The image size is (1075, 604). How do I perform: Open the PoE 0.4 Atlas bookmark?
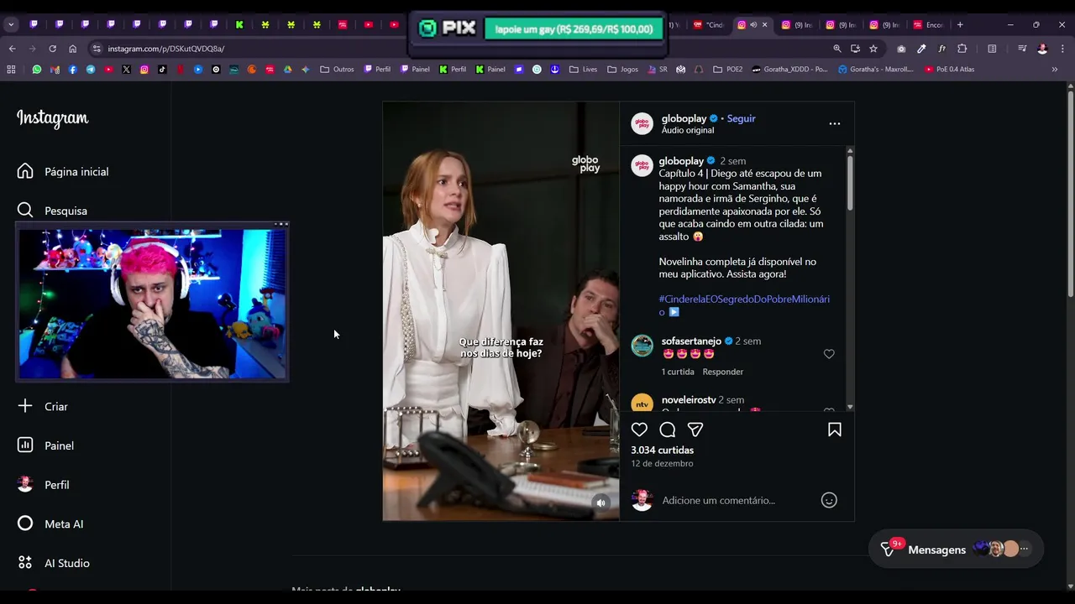(x=950, y=70)
